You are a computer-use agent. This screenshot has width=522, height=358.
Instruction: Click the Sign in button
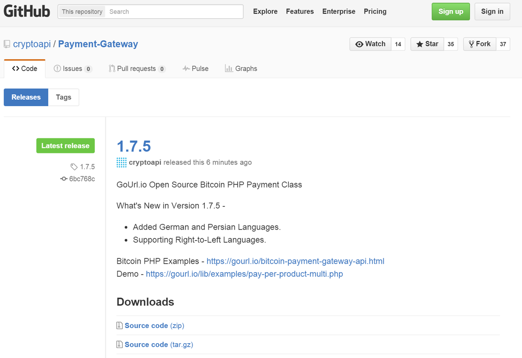coord(492,12)
